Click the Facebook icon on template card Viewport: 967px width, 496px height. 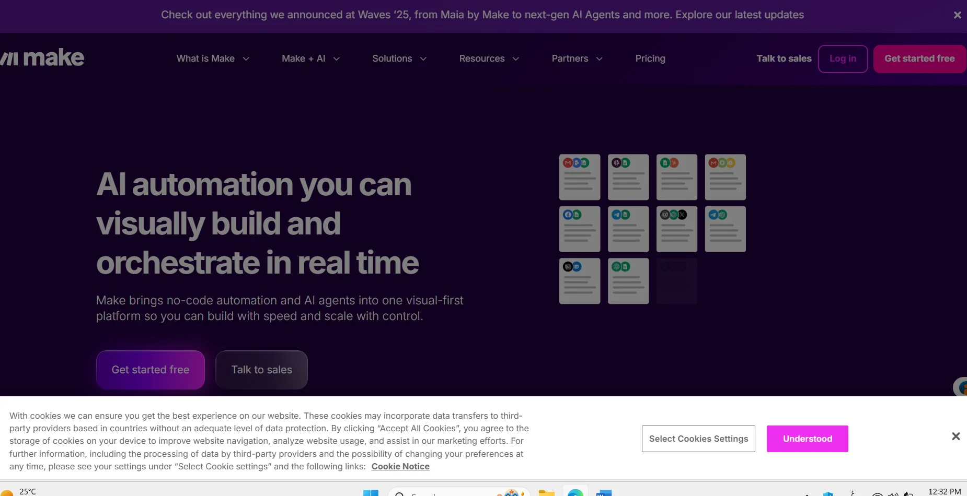568,215
